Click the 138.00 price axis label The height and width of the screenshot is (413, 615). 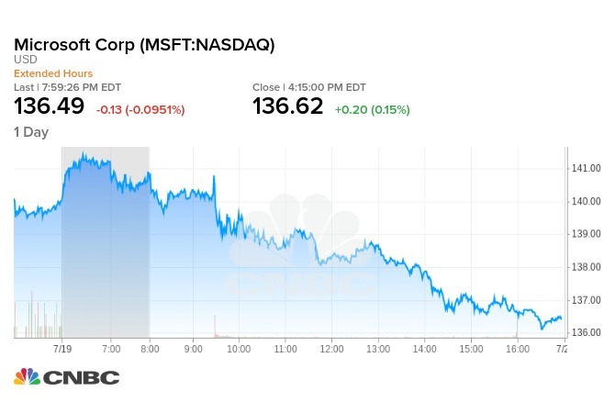click(x=586, y=267)
